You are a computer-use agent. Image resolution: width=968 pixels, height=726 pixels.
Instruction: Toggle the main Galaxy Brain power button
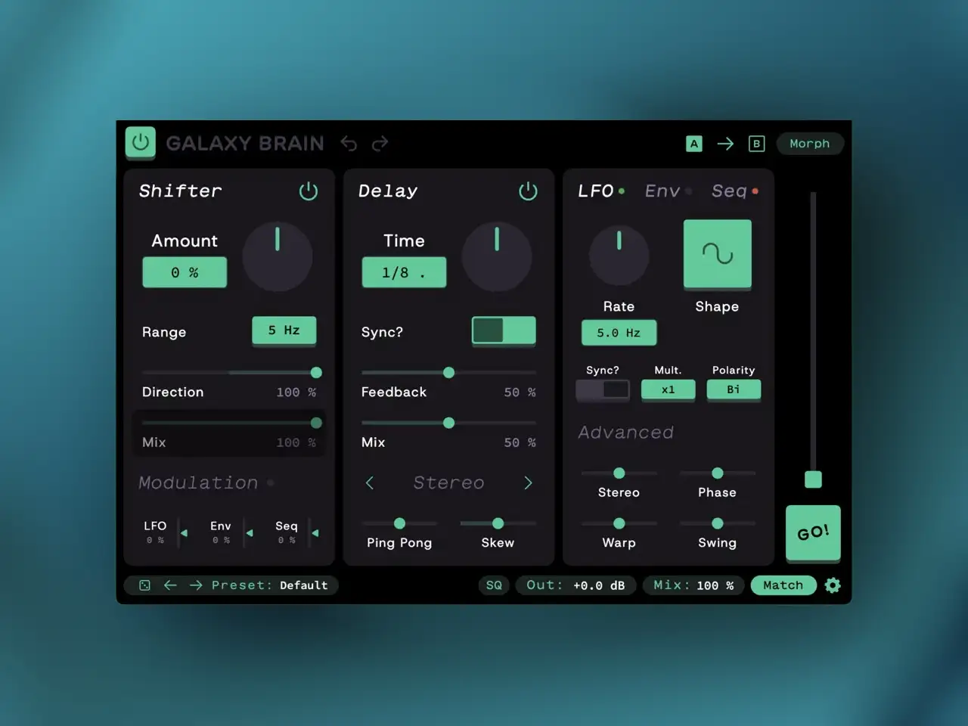coord(141,142)
